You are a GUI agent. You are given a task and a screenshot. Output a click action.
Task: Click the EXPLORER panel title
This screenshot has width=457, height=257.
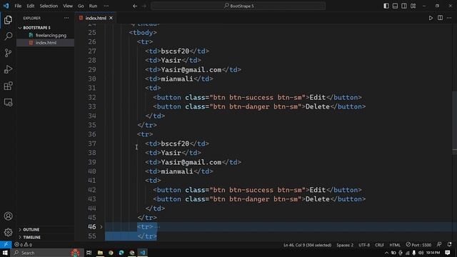[x=31, y=18]
